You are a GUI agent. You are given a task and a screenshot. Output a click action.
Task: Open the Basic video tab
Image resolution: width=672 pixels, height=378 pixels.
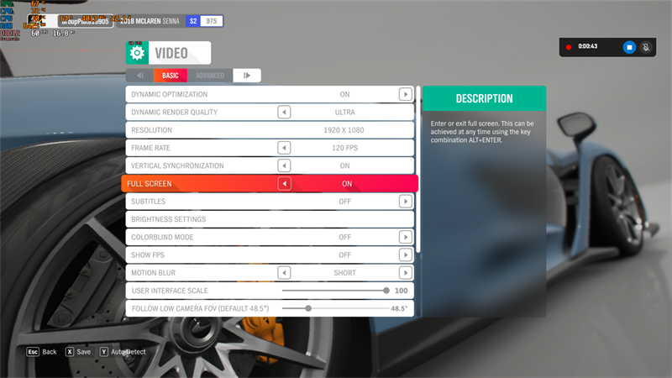pos(171,76)
